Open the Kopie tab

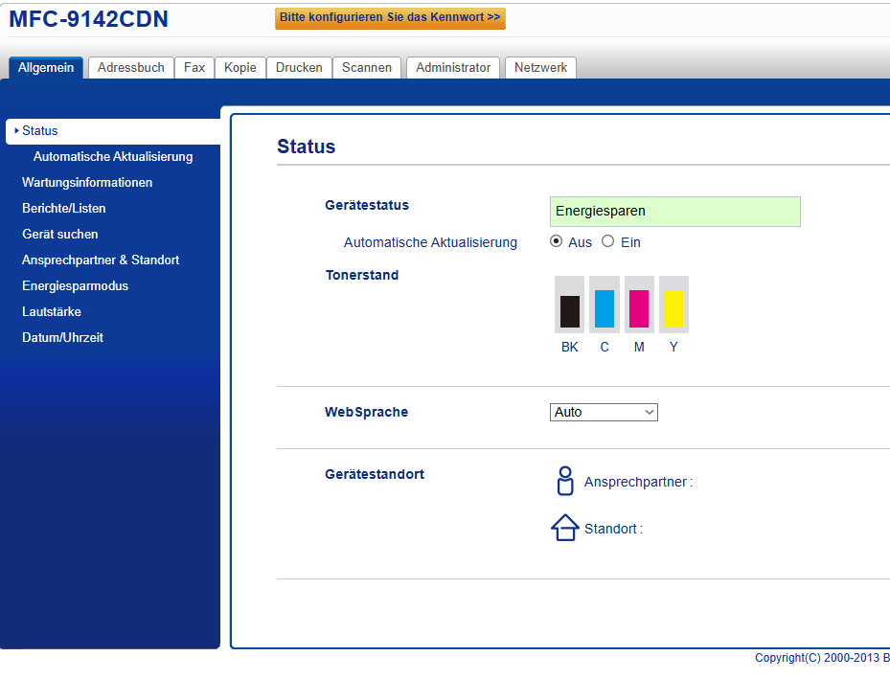point(240,67)
